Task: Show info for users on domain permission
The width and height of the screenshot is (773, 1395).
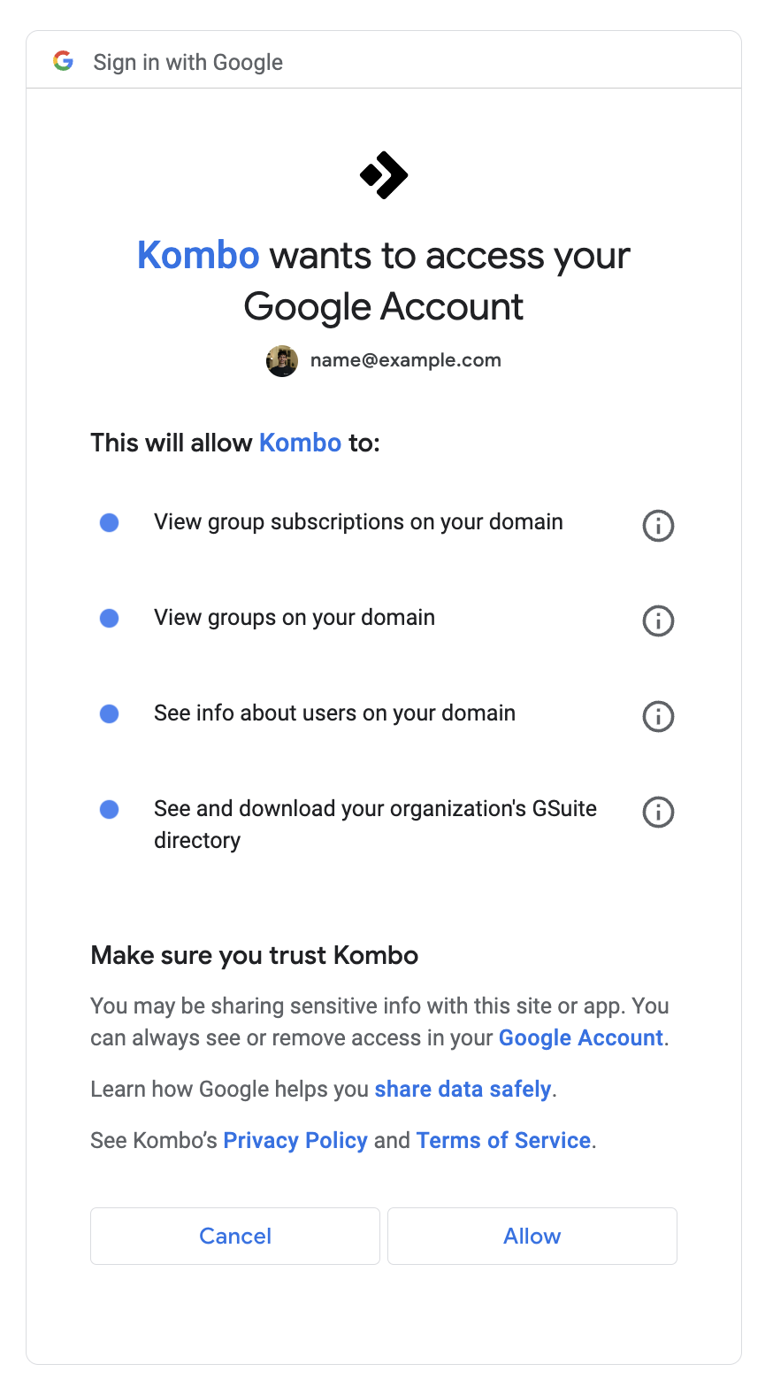Action: [x=658, y=716]
